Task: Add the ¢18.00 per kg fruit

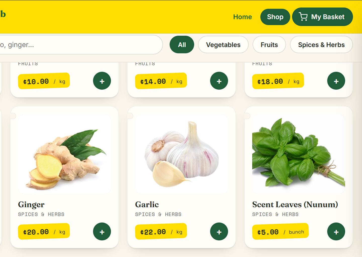Action: [x=336, y=81]
